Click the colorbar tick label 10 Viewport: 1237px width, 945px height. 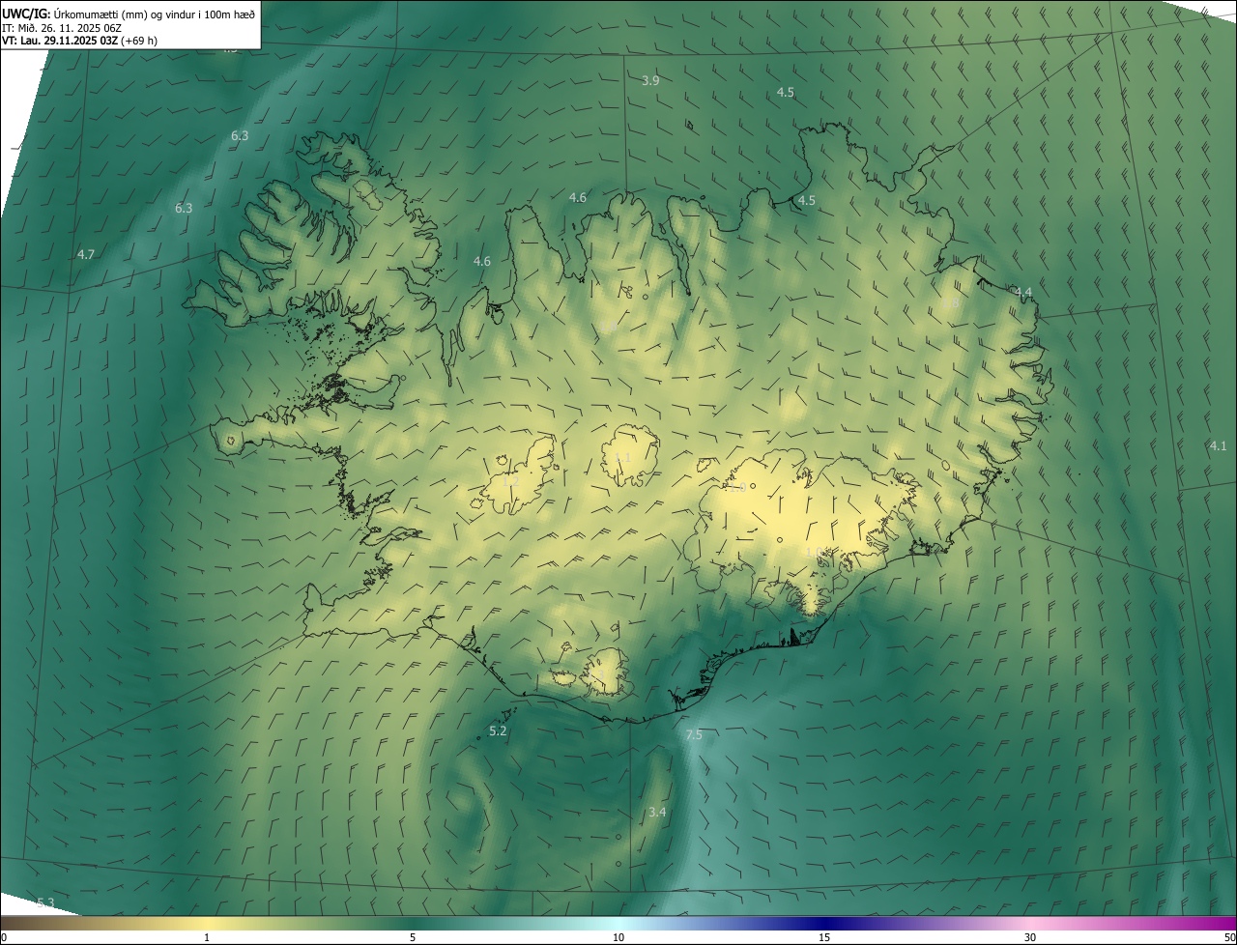coord(618,937)
